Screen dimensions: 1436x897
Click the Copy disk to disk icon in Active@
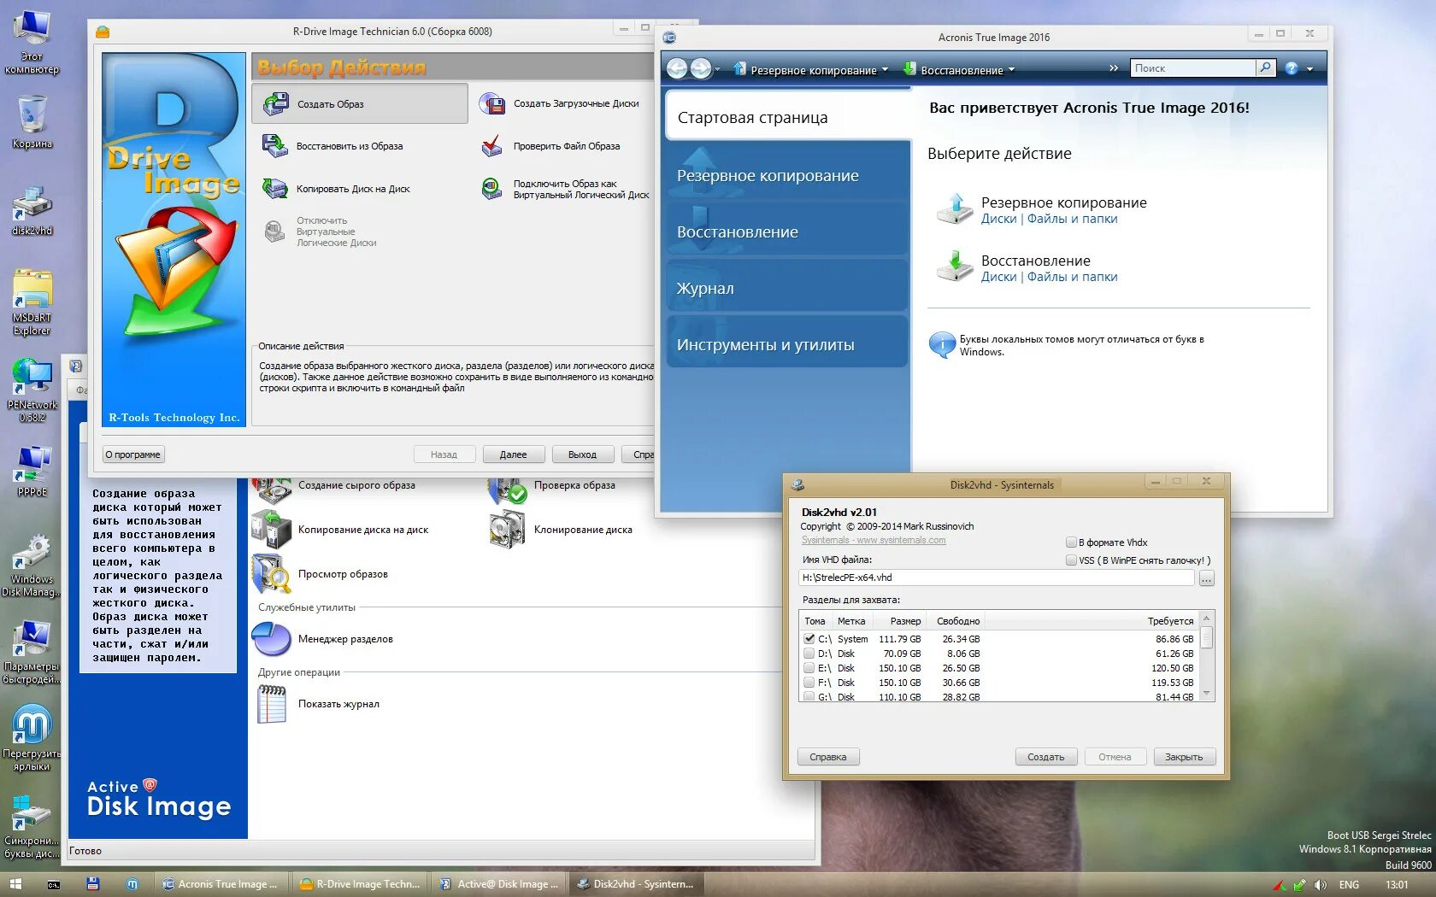272,530
